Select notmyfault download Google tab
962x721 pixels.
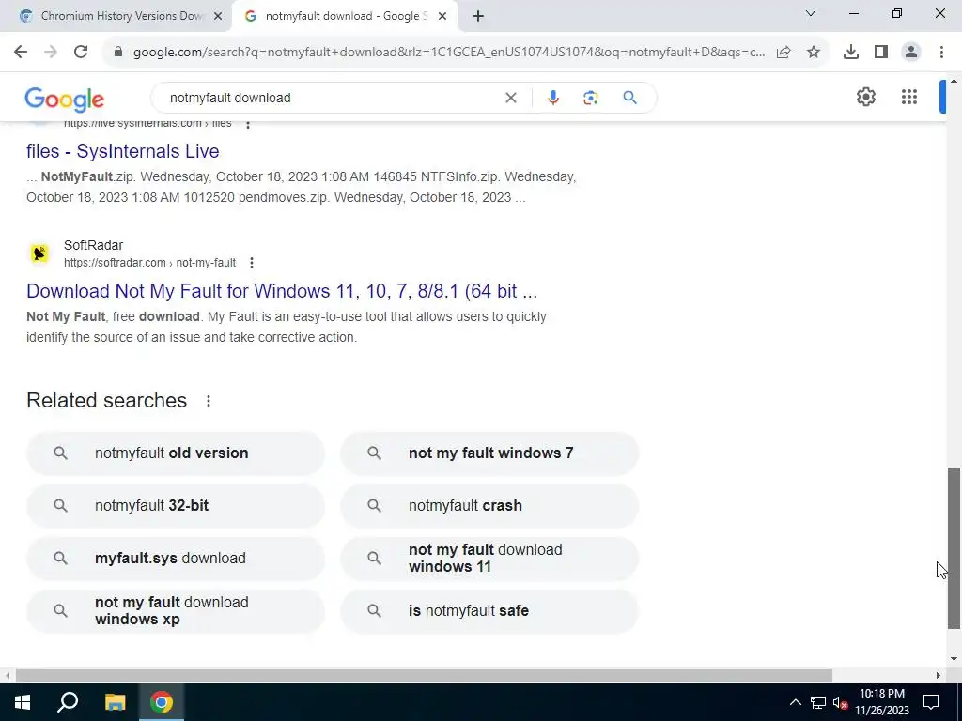[x=346, y=16]
